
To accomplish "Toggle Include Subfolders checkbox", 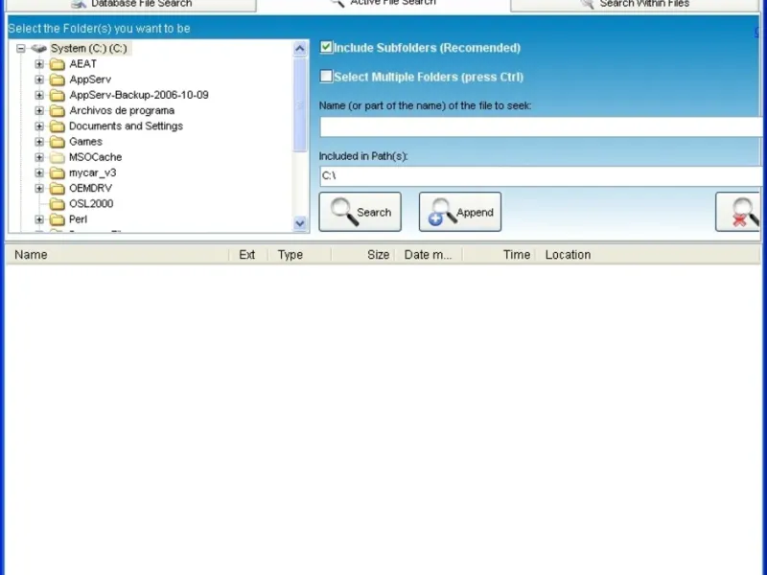I will 326,47.
